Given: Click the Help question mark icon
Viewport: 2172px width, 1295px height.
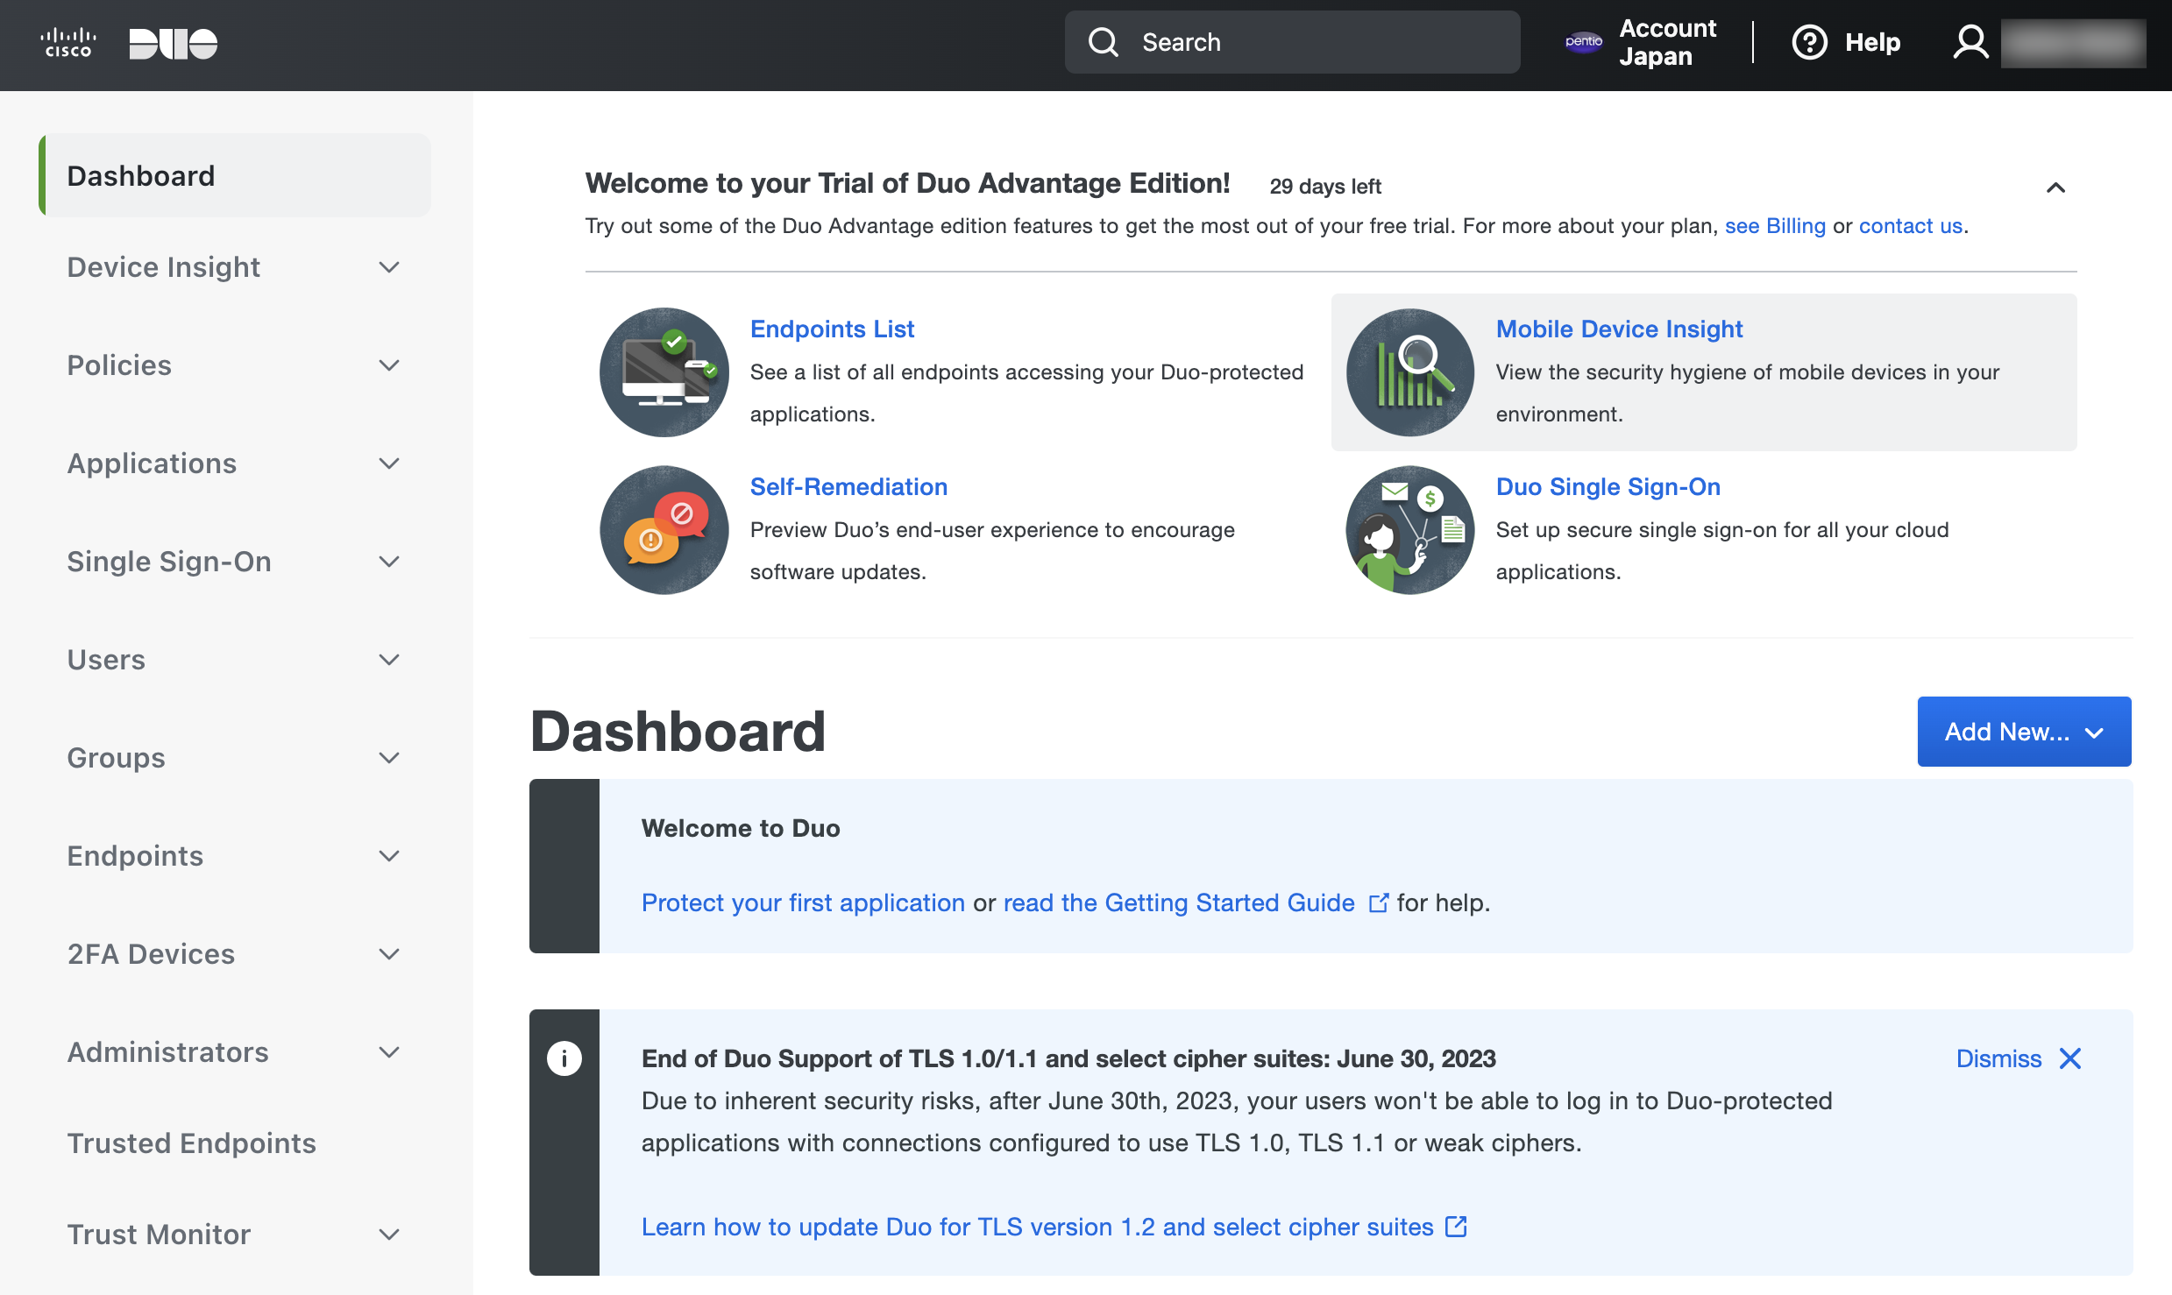Looking at the screenshot, I should coord(1809,42).
